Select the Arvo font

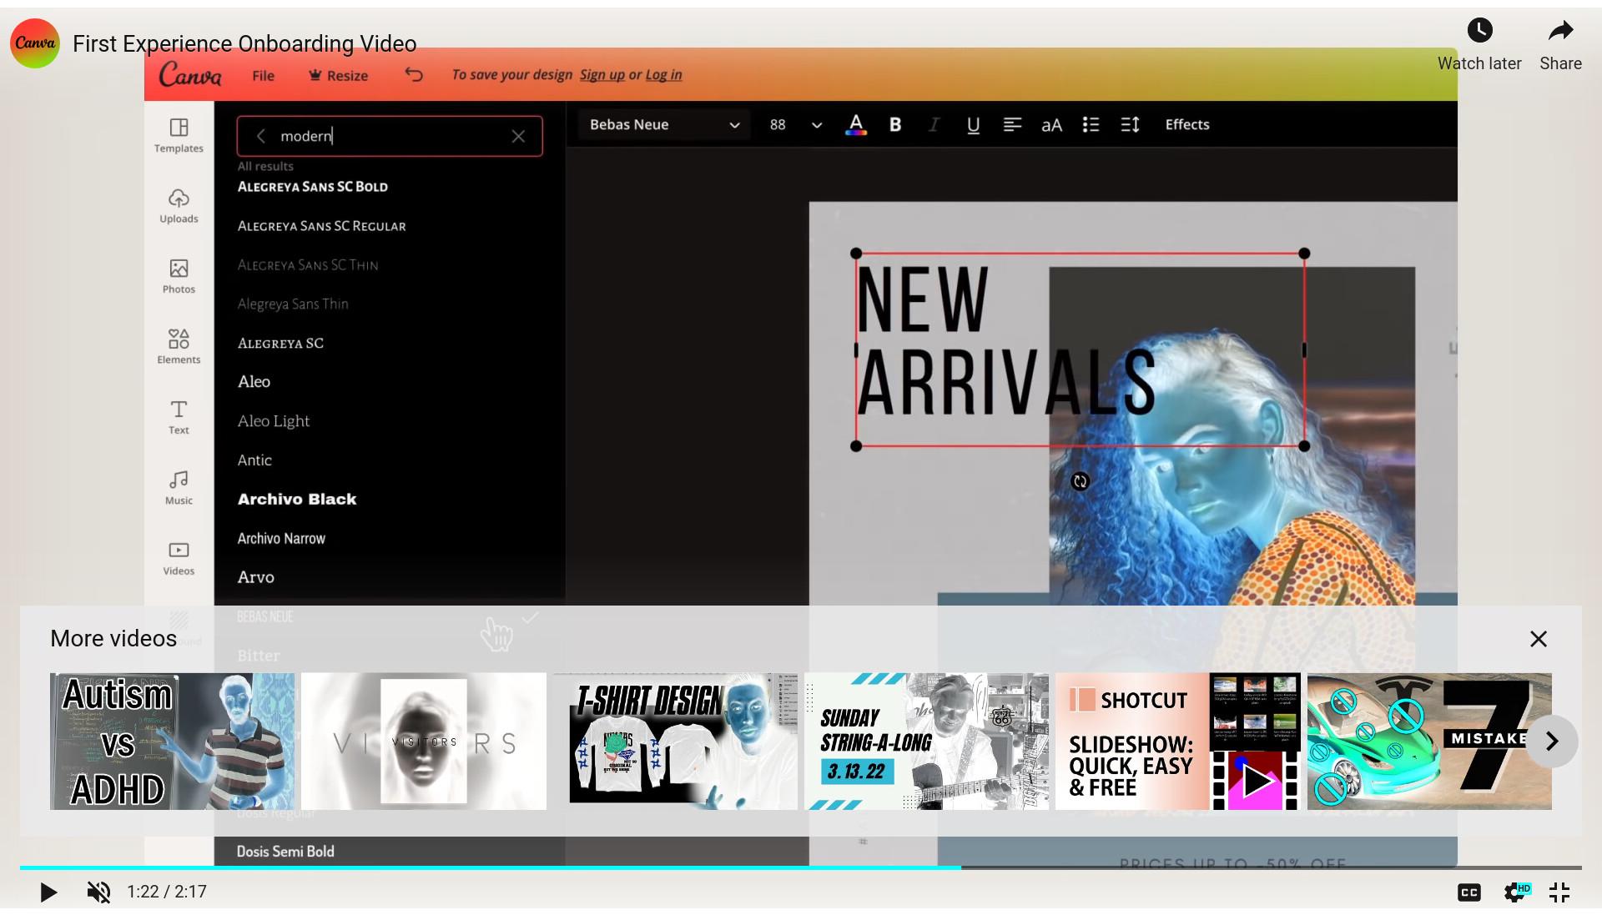[255, 577]
